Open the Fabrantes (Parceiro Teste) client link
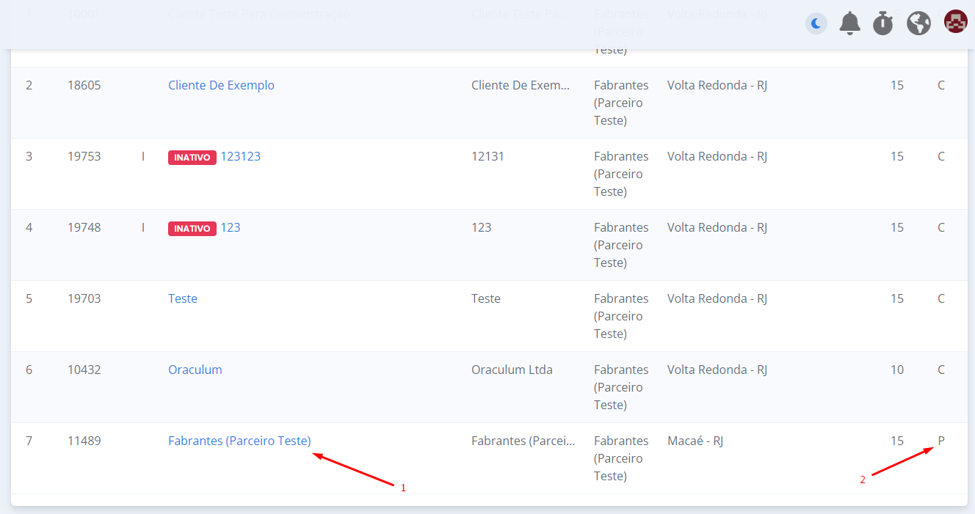Viewport: 975px width, 514px height. tap(239, 441)
